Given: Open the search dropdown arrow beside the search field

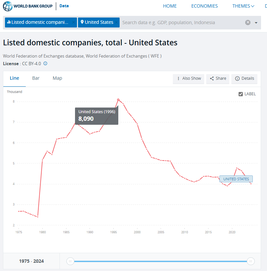Looking at the screenshot, I should coord(256,22).
